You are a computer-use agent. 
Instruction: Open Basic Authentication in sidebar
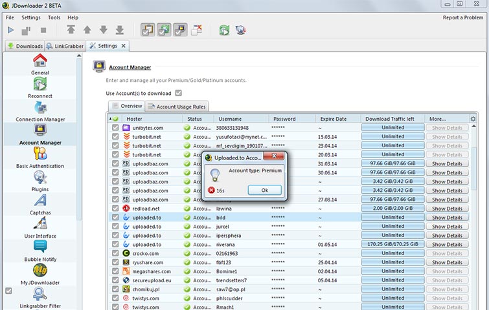click(40, 158)
